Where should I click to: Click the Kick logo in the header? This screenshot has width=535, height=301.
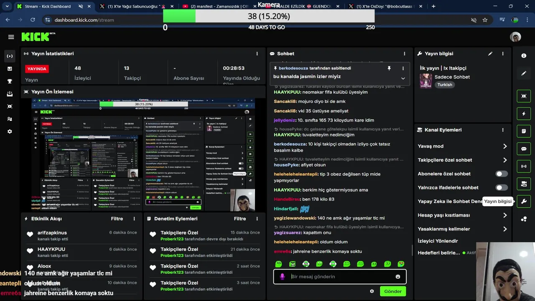[38, 37]
